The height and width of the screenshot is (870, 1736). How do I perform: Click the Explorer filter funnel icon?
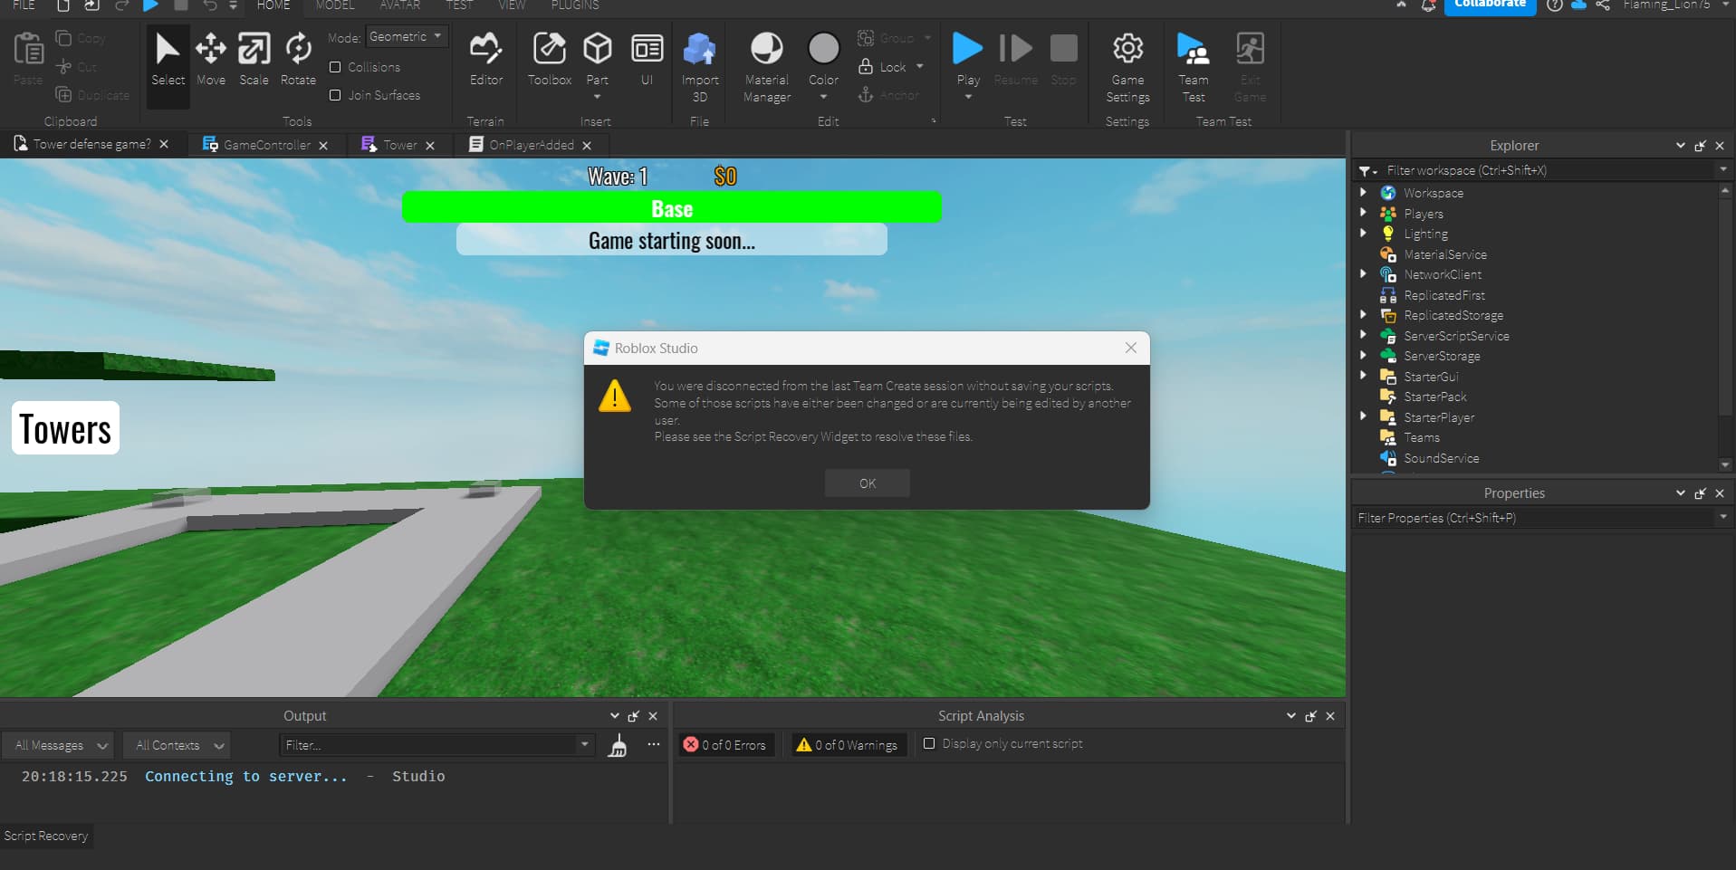coord(1367,171)
